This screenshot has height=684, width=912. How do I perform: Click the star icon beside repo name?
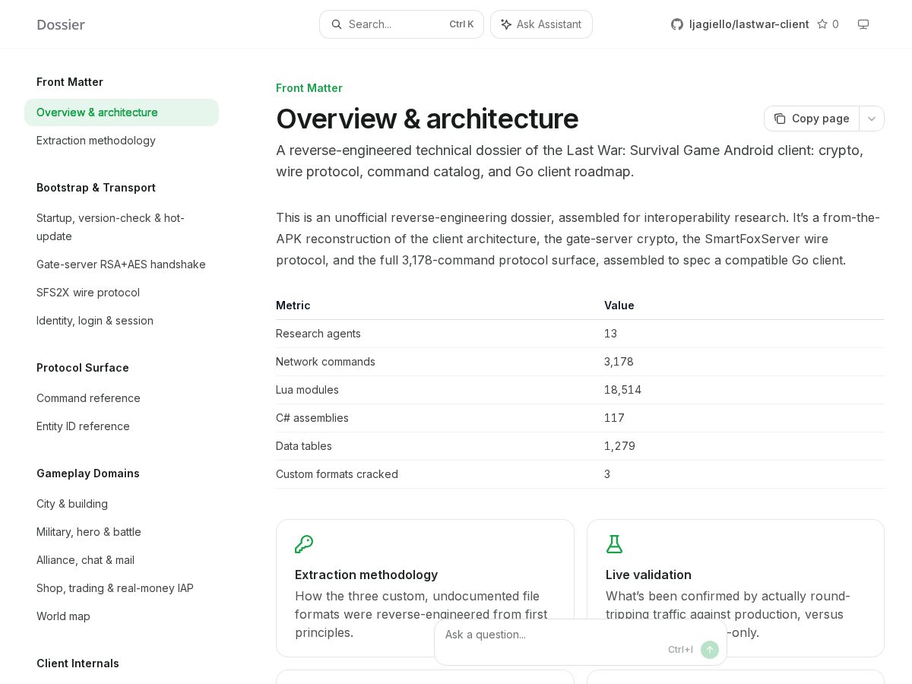tap(822, 24)
